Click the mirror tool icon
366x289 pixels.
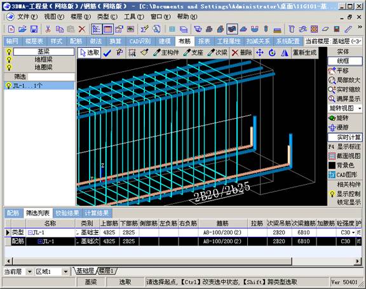[284, 53]
